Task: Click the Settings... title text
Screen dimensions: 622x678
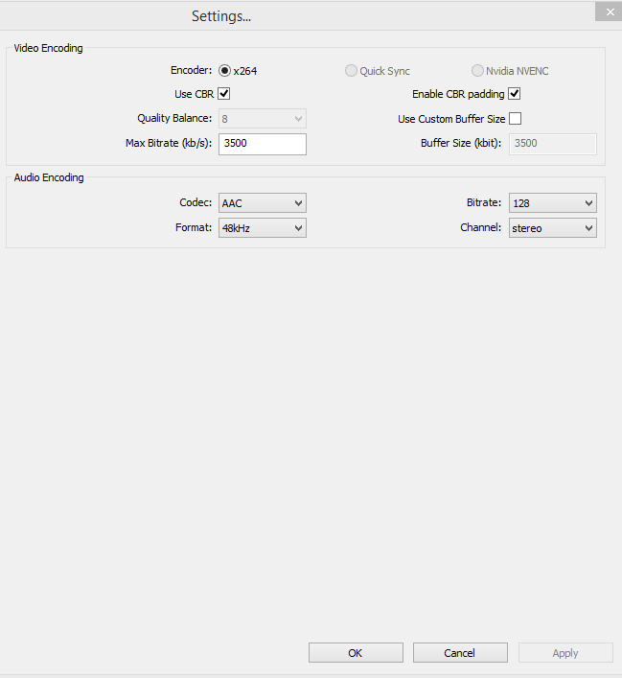Action: pos(221,16)
